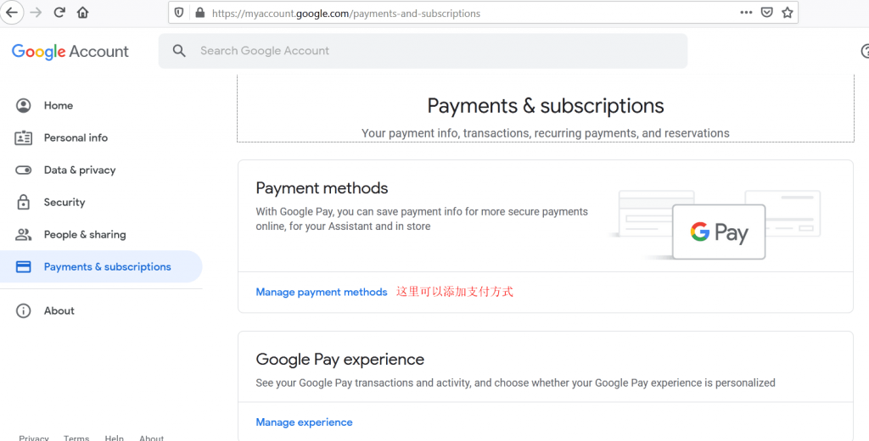Click the Google Pay experience card title
The height and width of the screenshot is (441, 869).
click(339, 359)
